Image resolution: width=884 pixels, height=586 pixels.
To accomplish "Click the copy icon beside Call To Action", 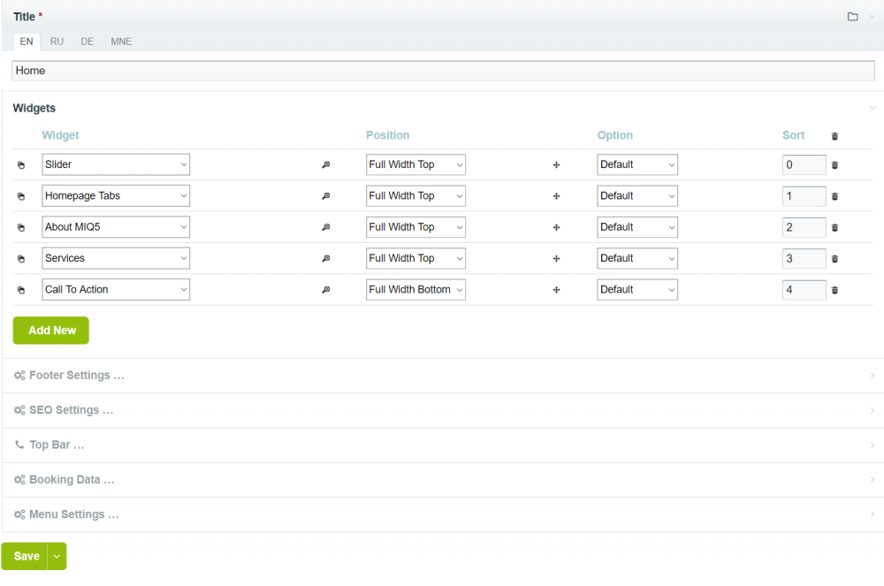I will coord(21,290).
